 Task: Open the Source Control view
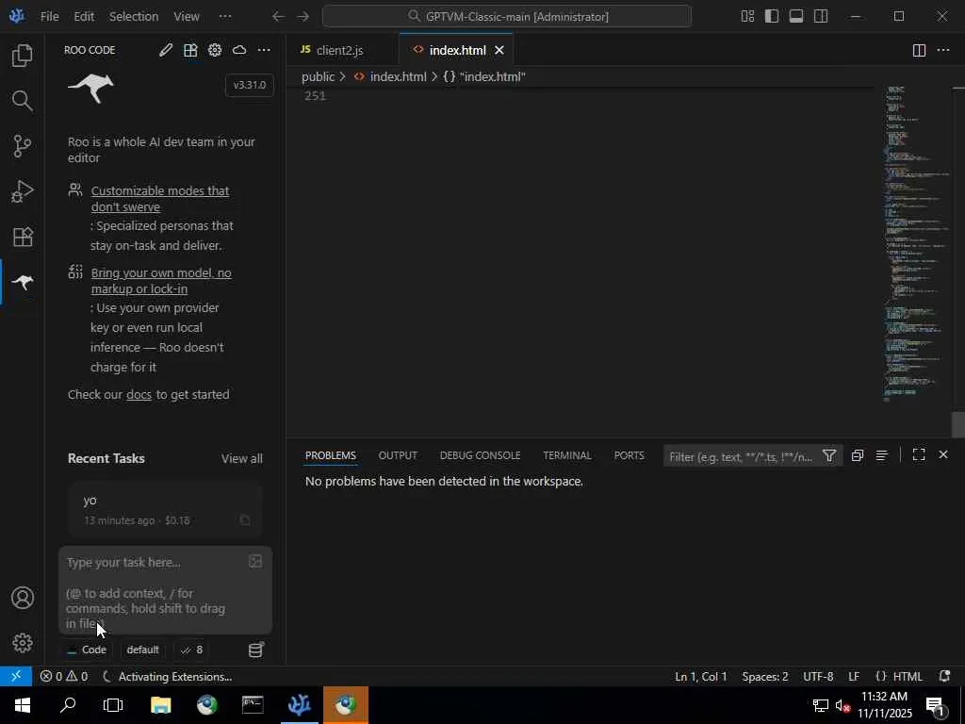point(23,146)
